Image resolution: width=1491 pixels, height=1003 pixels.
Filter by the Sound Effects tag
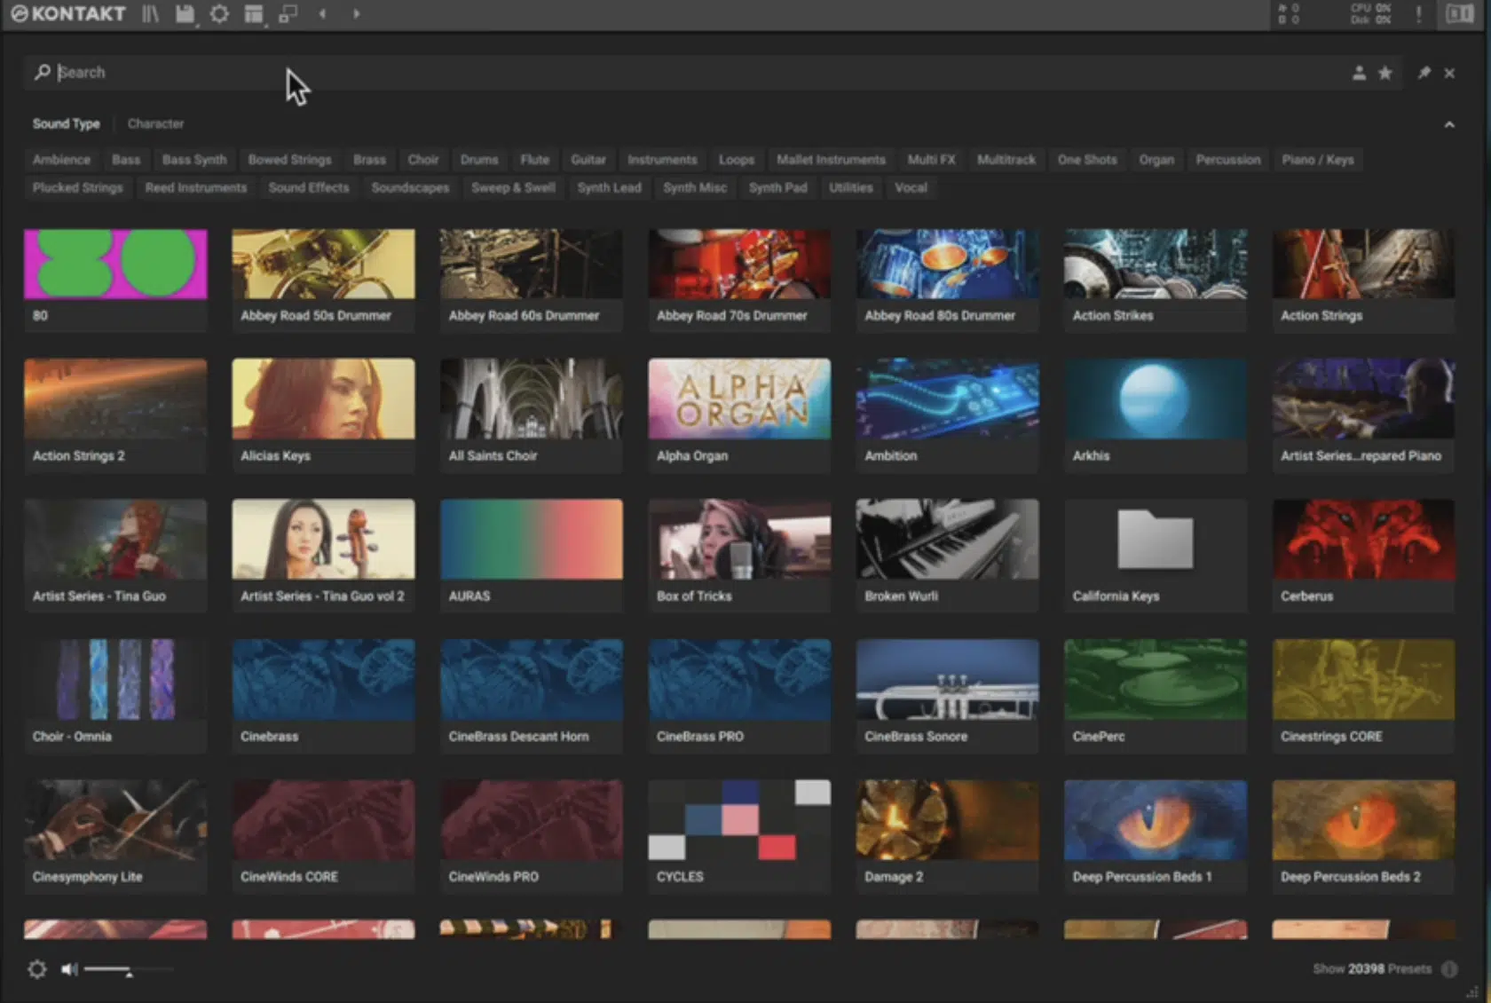pyautogui.click(x=309, y=187)
